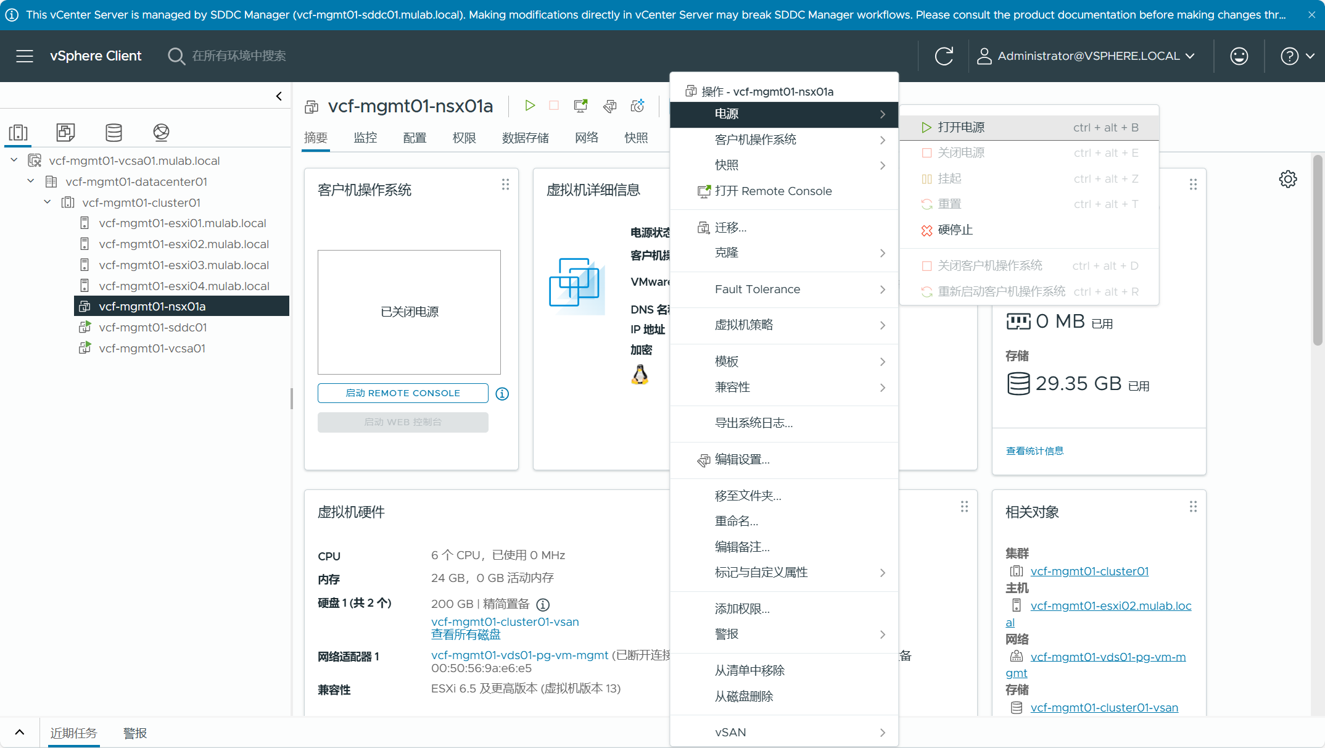Select 打开电源 in the power submenu

pyautogui.click(x=961, y=128)
